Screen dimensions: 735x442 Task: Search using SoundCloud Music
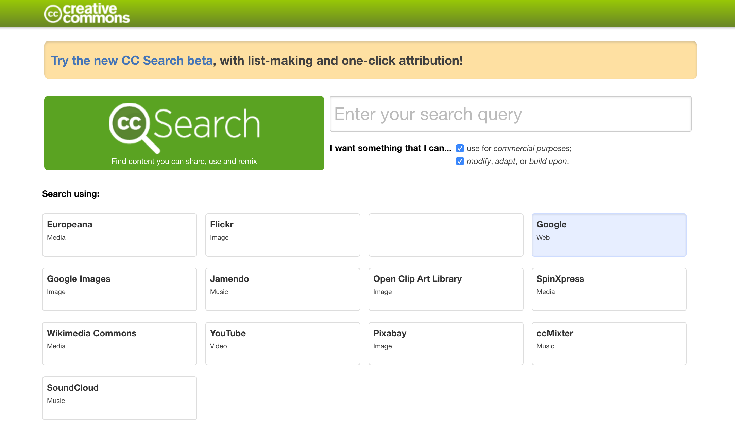[120, 398]
